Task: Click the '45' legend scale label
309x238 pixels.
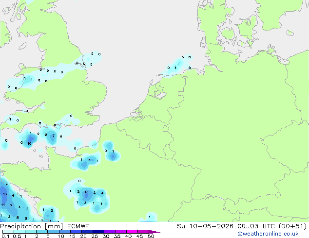Action: pyautogui.click(x=139, y=236)
